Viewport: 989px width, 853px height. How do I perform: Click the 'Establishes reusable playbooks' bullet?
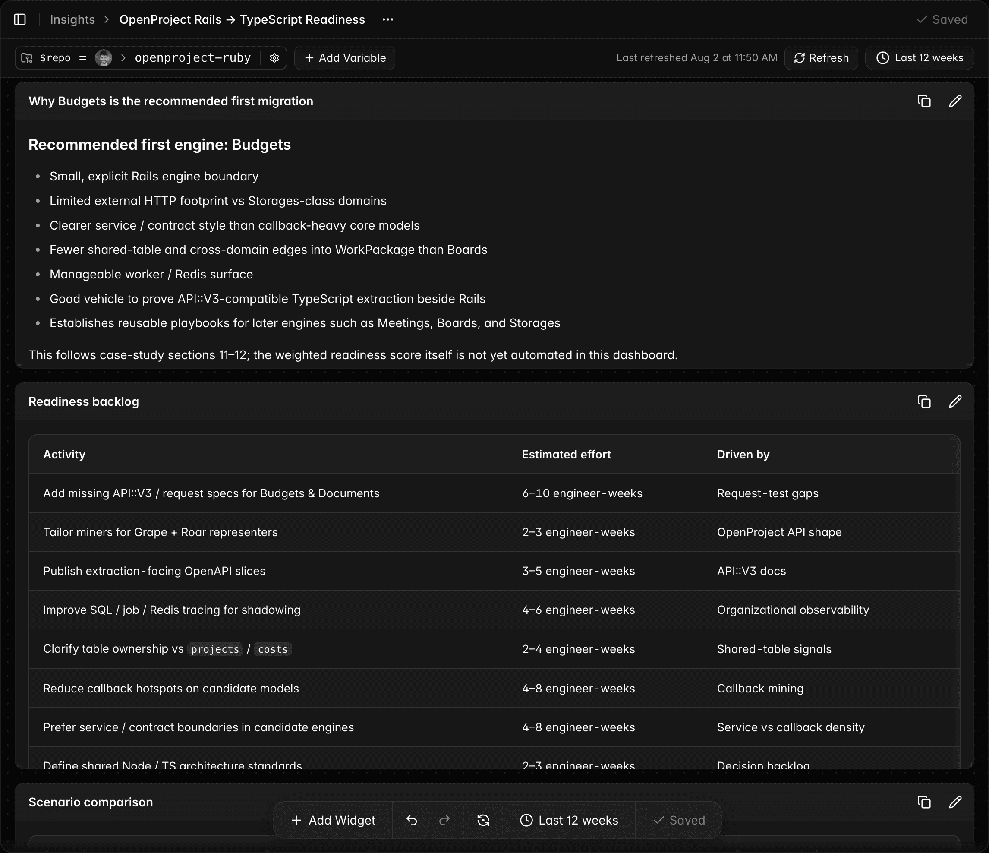305,323
